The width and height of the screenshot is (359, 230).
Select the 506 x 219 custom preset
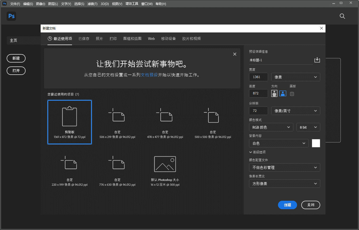coord(117,122)
